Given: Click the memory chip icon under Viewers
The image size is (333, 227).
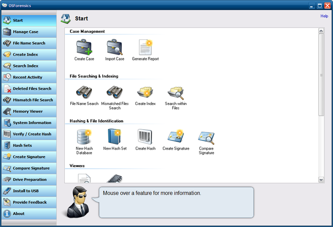Looking at the screenshot, I should [115, 179].
